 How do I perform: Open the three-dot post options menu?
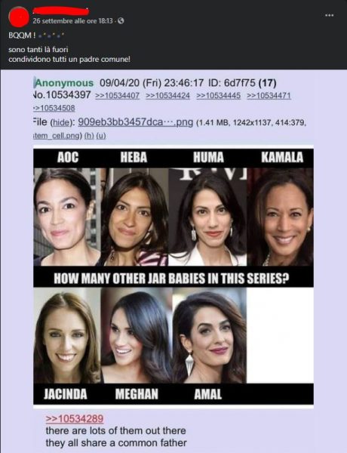pyautogui.click(x=330, y=15)
